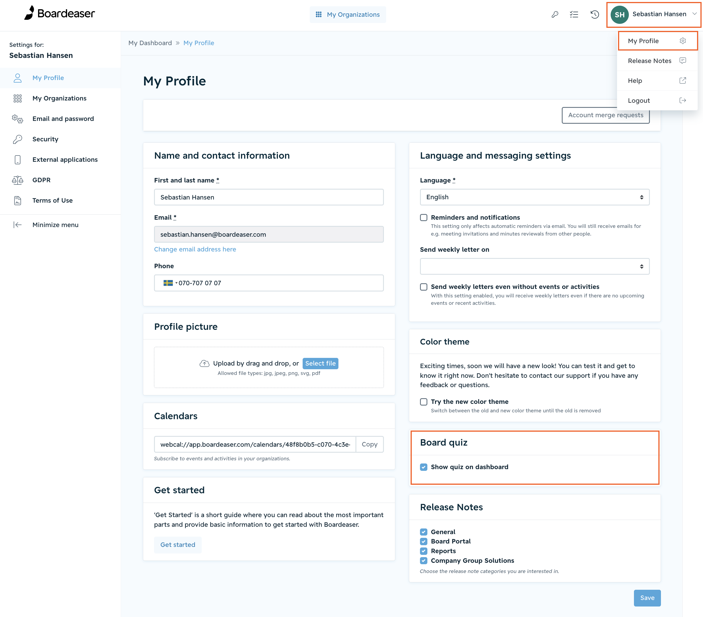703x617 pixels.
Task: Click the grid icon in My Organizations button
Action: 319,14
